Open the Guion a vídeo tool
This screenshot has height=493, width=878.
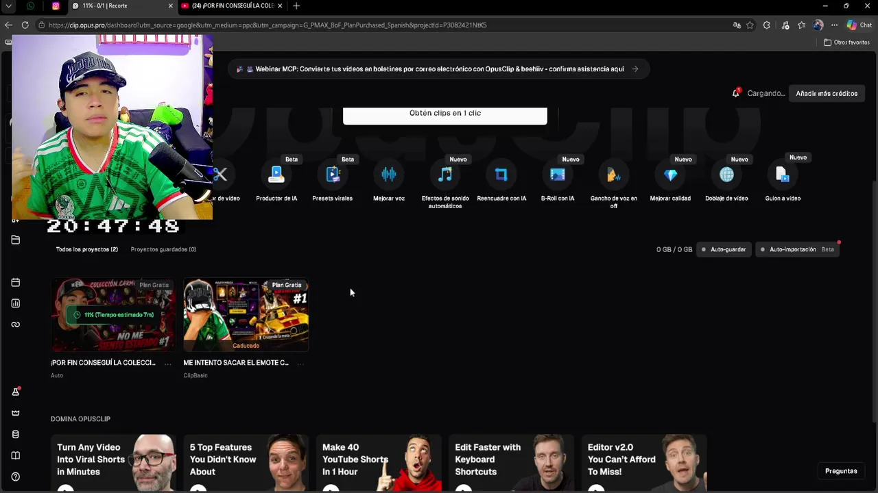pos(783,175)
